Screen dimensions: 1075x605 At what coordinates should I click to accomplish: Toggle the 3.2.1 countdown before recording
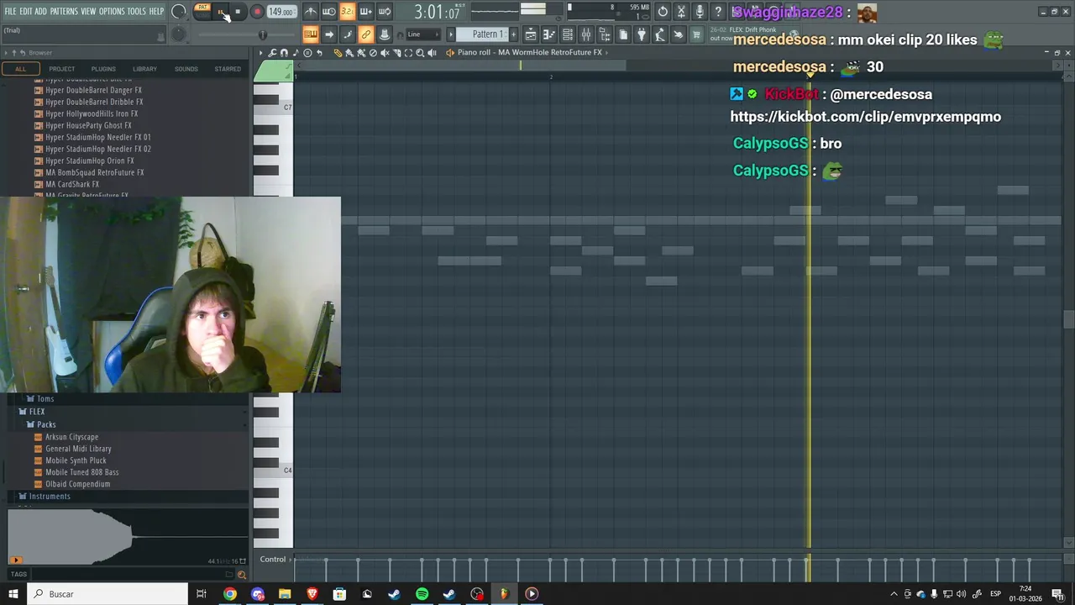click(x=347, y=12)
